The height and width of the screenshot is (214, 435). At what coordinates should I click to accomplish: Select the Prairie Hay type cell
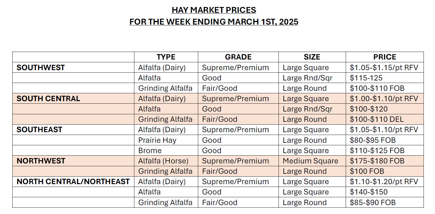pyautogui.click(x=157, y=140)
